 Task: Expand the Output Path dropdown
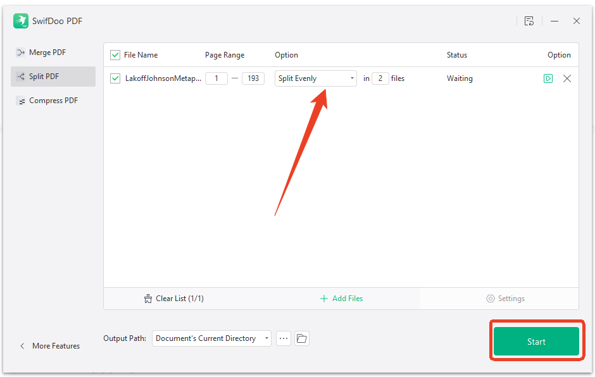point(211,338)
